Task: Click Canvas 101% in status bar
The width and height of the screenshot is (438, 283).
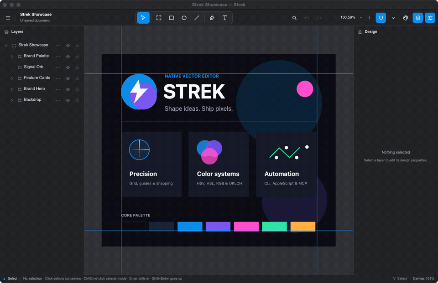Action: coord(423,278)
